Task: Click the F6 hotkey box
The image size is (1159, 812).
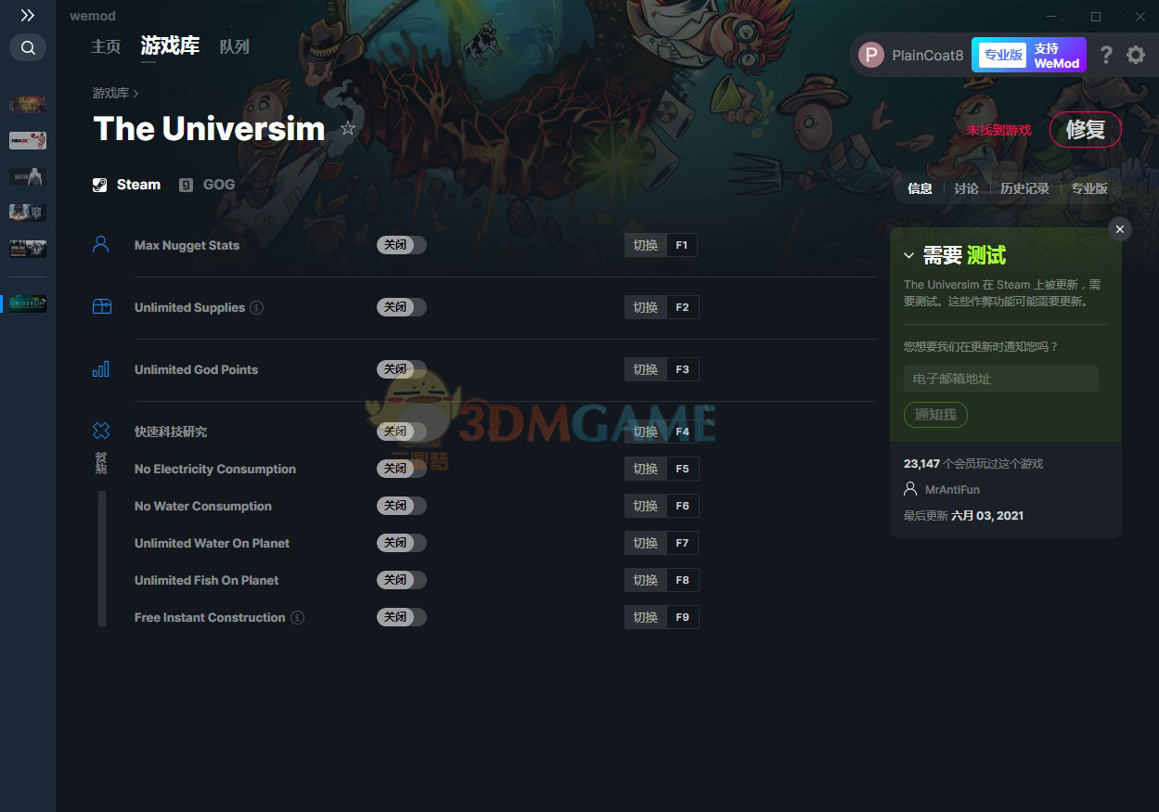Action: point(682,506)
